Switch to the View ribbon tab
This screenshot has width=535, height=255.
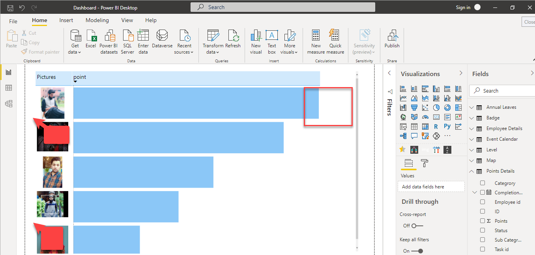pyautogui.click(x=127, y=20)
